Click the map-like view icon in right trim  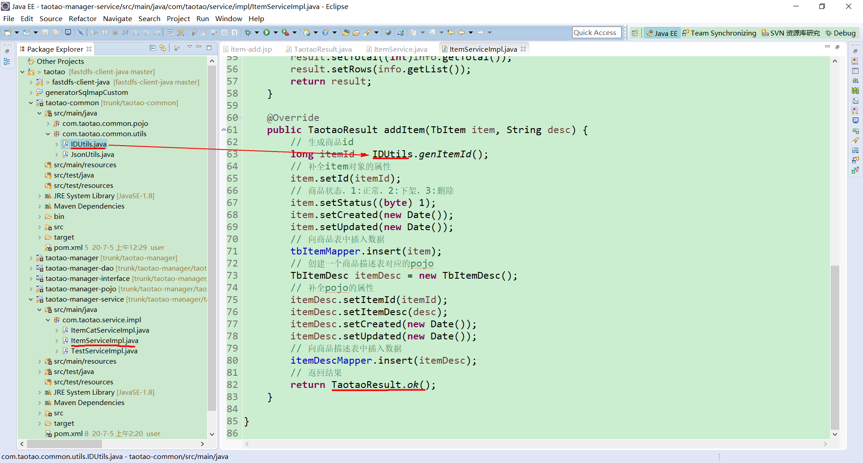[855, 91]
